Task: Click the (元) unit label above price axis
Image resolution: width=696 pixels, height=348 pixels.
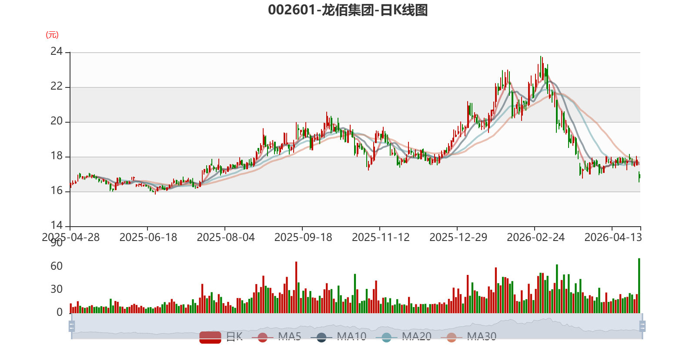Action: [x=52, y=35]
